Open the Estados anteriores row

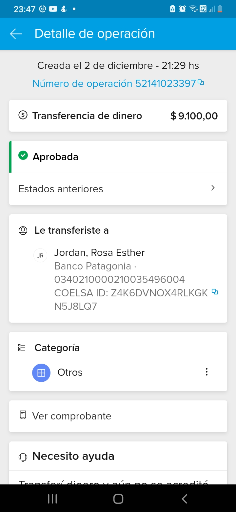tap(118, 189)
